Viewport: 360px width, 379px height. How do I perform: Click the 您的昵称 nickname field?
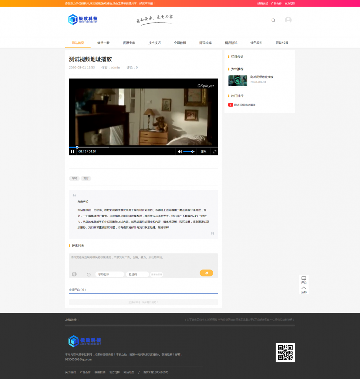pos(110,274)
